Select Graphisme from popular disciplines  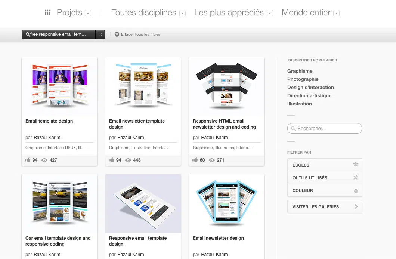[x=300, y=71]
